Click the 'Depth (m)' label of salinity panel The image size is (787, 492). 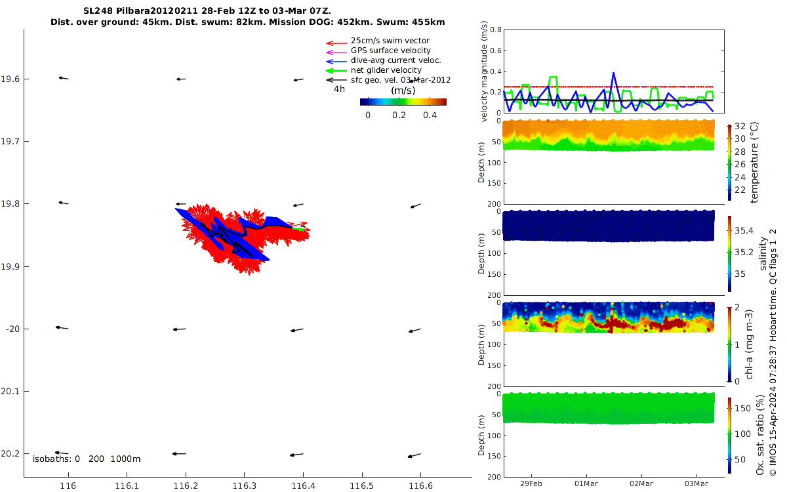[482, 253]
